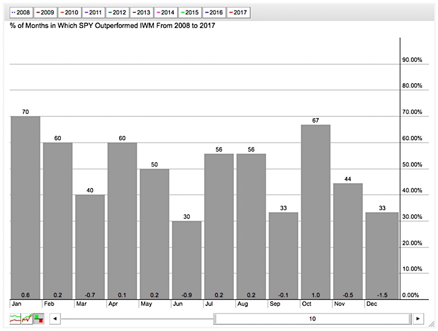This screenshot has height=331, width=438.
Task: Toggle the 2011 year series
Action: click(94, 13)
